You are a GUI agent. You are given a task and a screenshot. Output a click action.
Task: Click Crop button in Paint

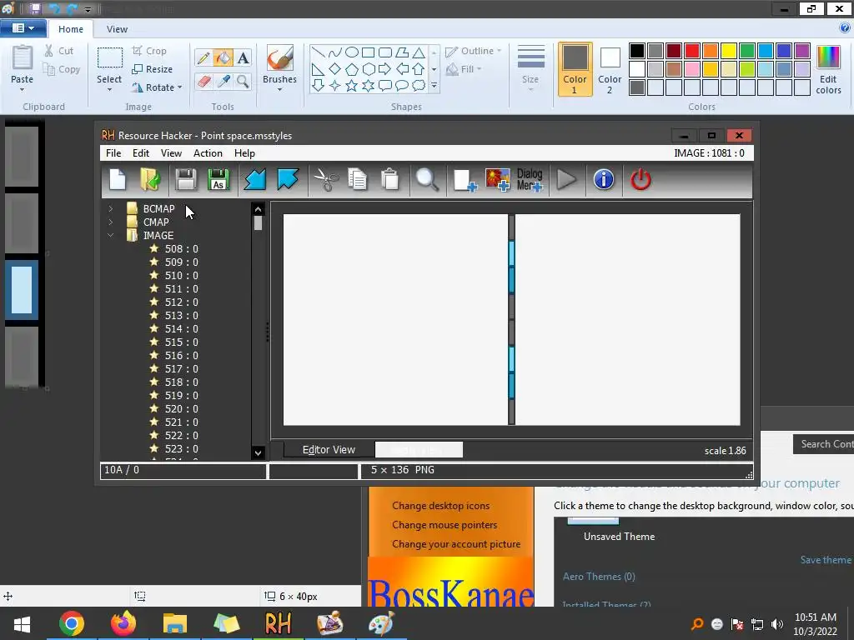coord(149,51)
